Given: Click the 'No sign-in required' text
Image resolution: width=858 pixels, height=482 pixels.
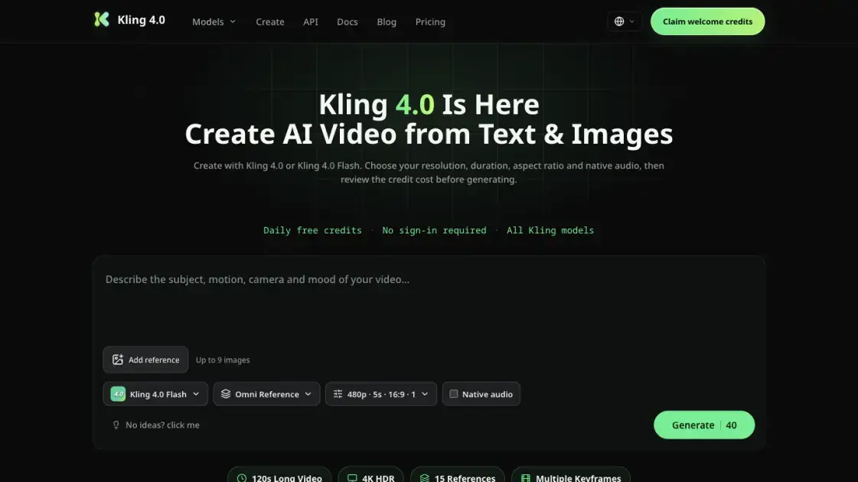Looking at the screenshot, I should [435, 230].
